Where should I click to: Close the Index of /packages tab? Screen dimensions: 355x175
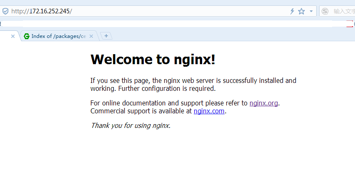91,36
